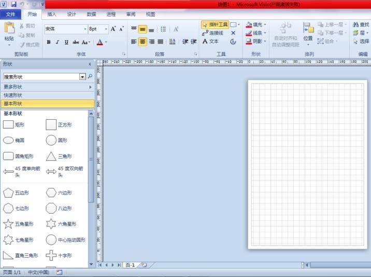Image resolution: width=371 pixels, height=277 pixels.
Task: Open the 8pt font size dropdown
Action: tap(106, 29)
